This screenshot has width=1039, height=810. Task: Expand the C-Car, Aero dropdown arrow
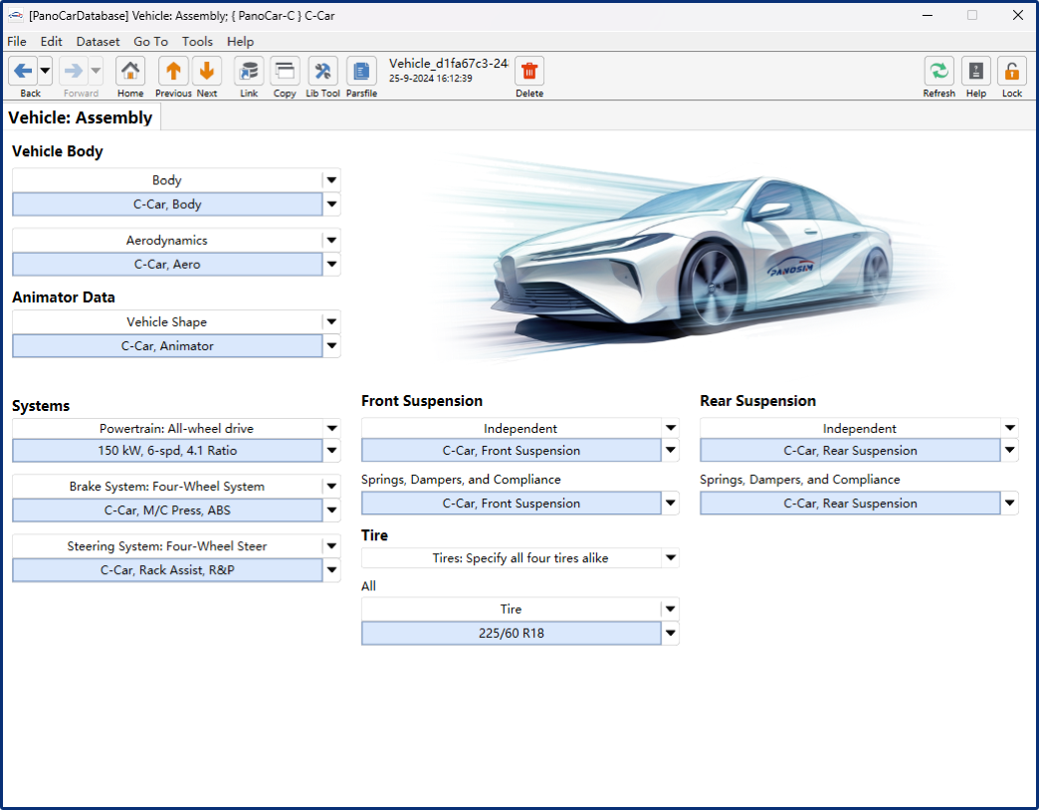[331, 265]
